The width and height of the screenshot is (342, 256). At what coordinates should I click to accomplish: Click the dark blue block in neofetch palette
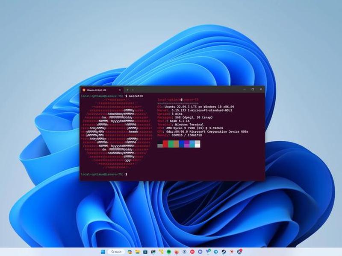click(x=181, y=144)
